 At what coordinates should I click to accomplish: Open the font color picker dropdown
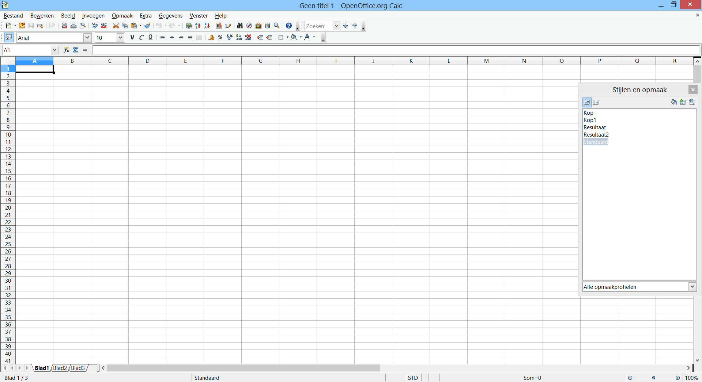pos(314,37)
